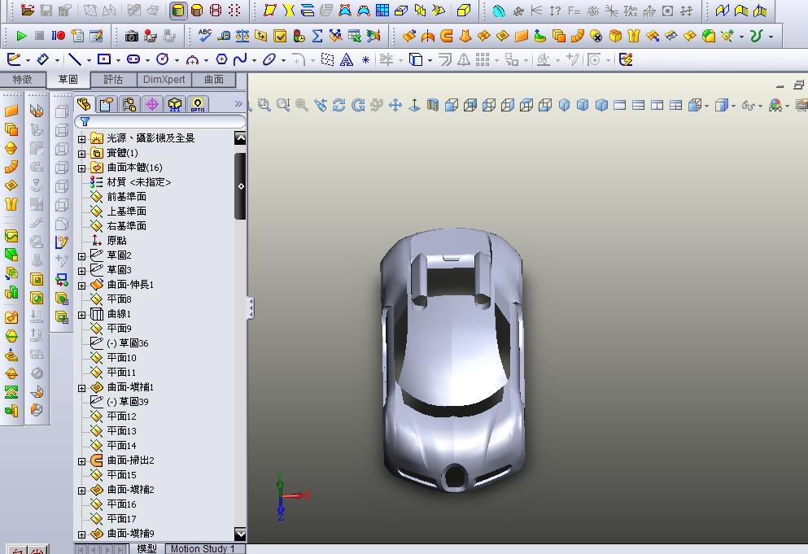Select 平面10 in the tree
Viewport: 808px width, 554px height.
point(121,358)
